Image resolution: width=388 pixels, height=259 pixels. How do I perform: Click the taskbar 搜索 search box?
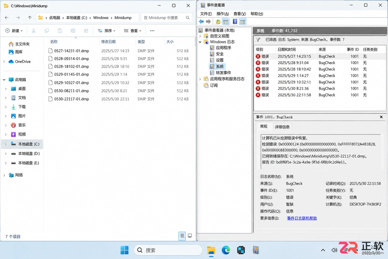pyautogui.click(x=168, y=250)
